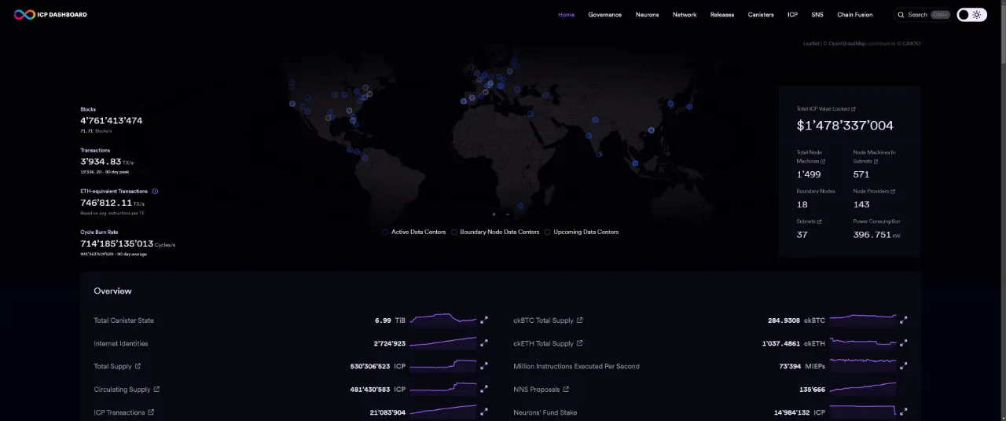This screenshot has height=421, width=1006.
Task: Open the Canisters nav item
Action: (761, 14)
